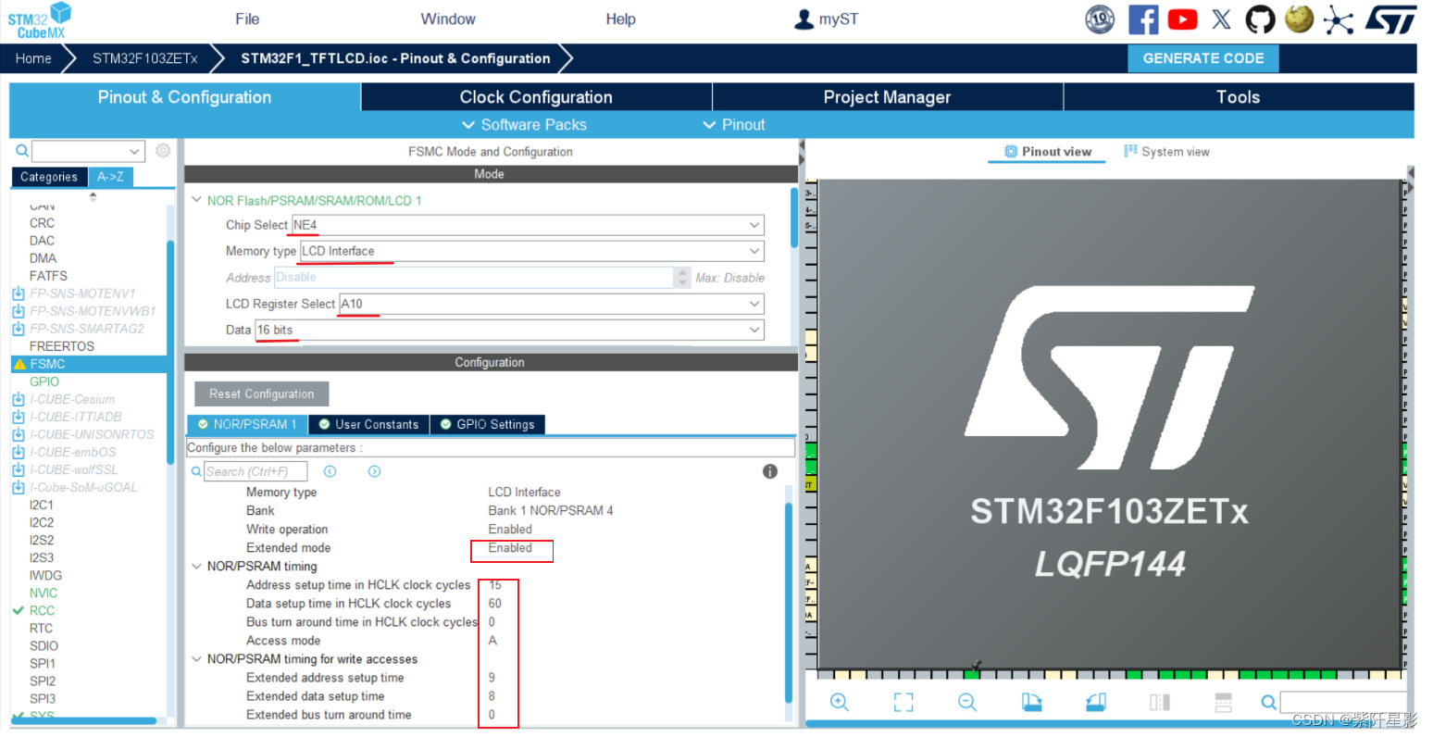This screenshot has width=1433, height=737.
Task: Collapse the NOR/PSRAM timing group
Action: [196, 566]
